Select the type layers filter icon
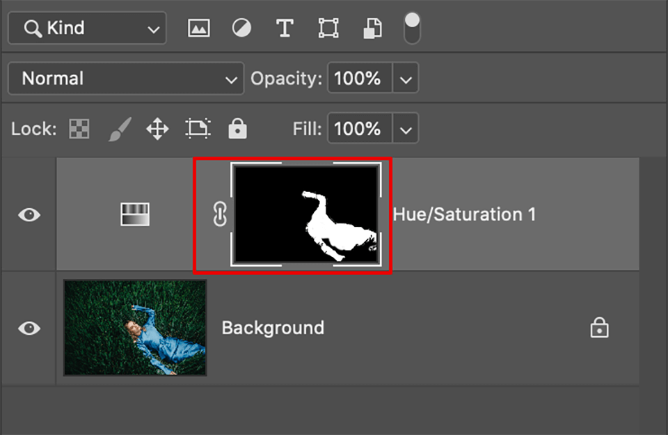Image resolution: width=668 pixels, height=435 pixels. tap(285, 28)
